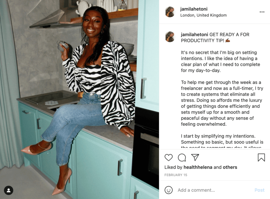Viewport: 270px width, 199px height.
Task: Click the main photo of the woman
Action: click(80, 99)
